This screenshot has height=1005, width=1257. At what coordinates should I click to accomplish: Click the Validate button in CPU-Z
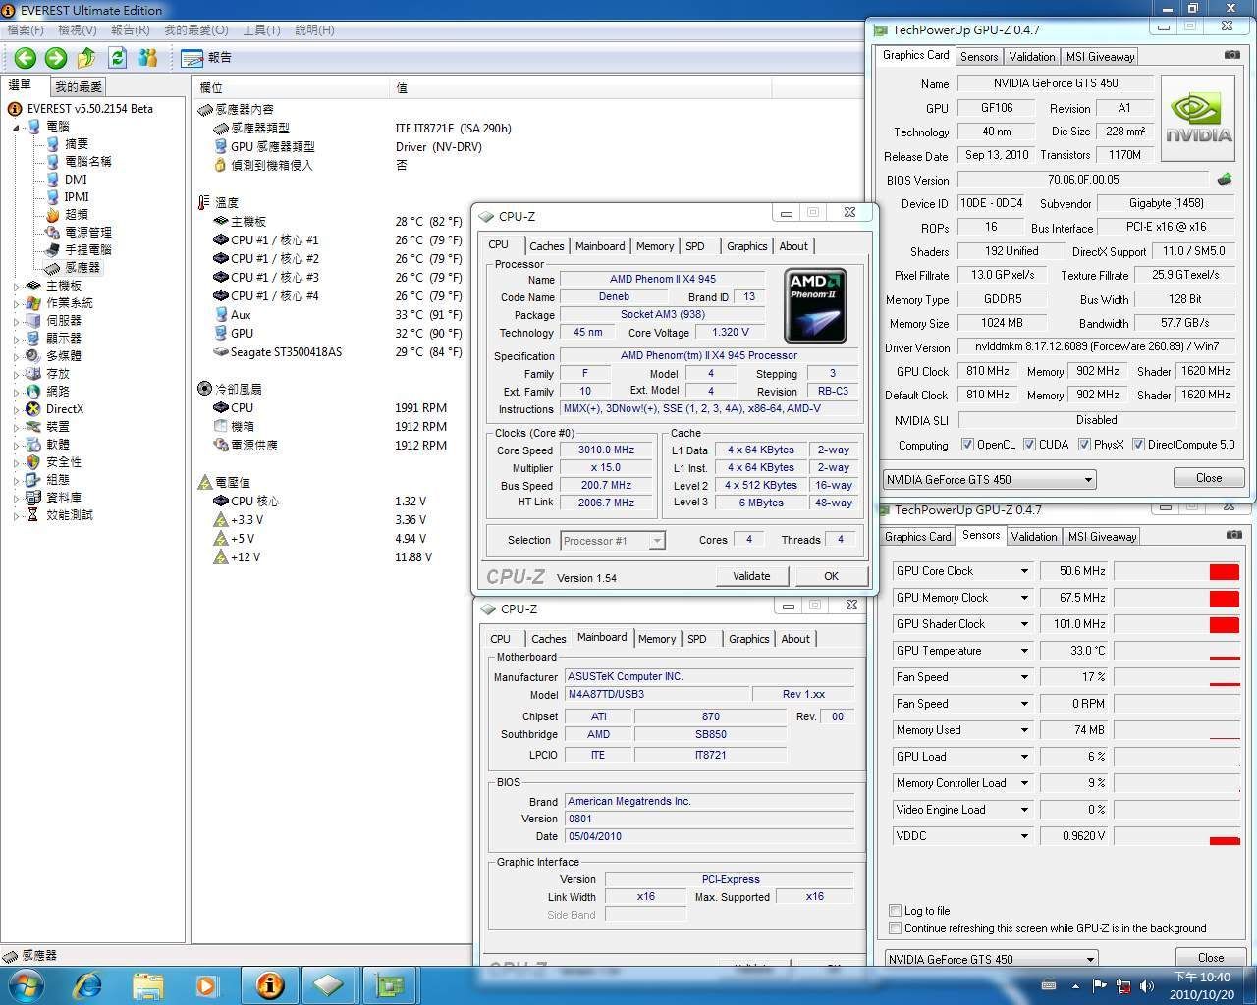(x=751, y=576)
